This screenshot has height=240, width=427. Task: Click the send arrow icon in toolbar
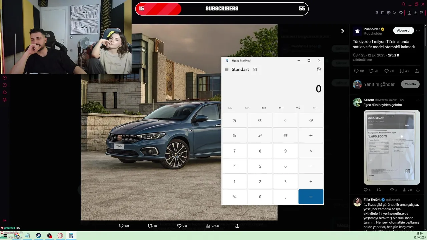395,13
